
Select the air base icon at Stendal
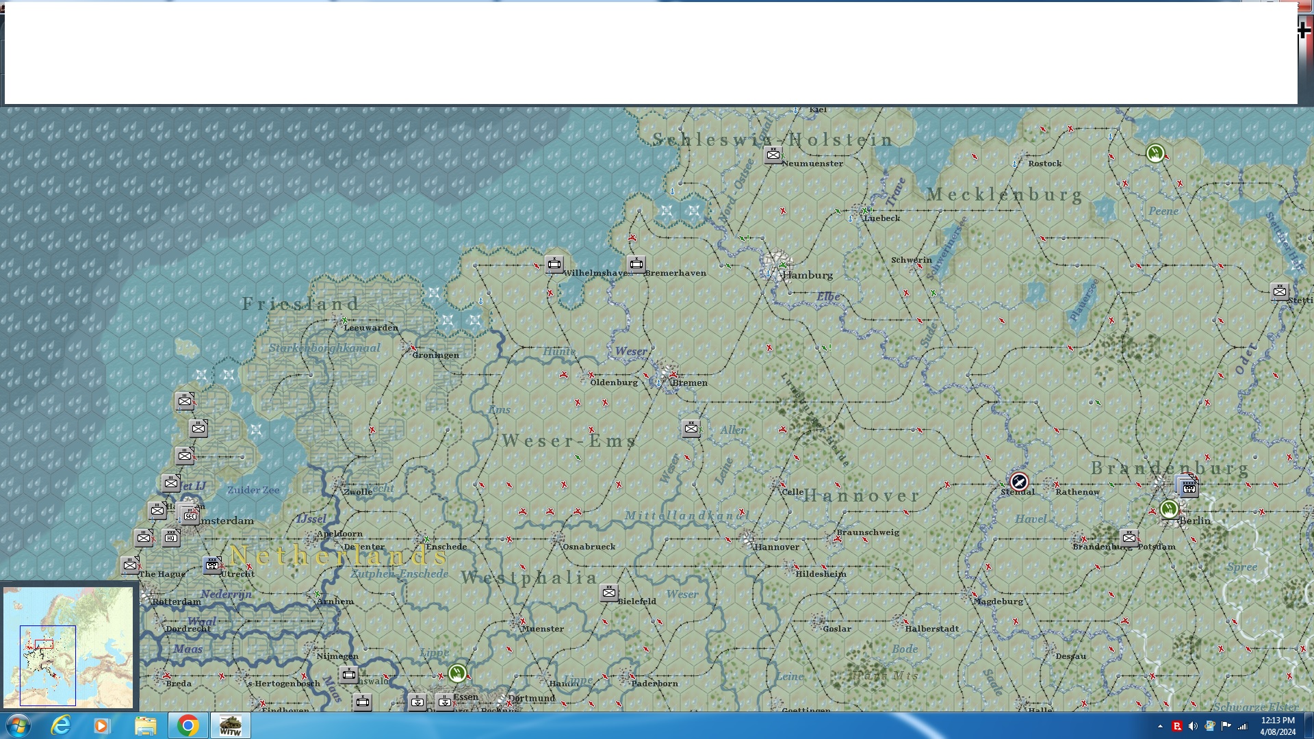[1018, 482]
